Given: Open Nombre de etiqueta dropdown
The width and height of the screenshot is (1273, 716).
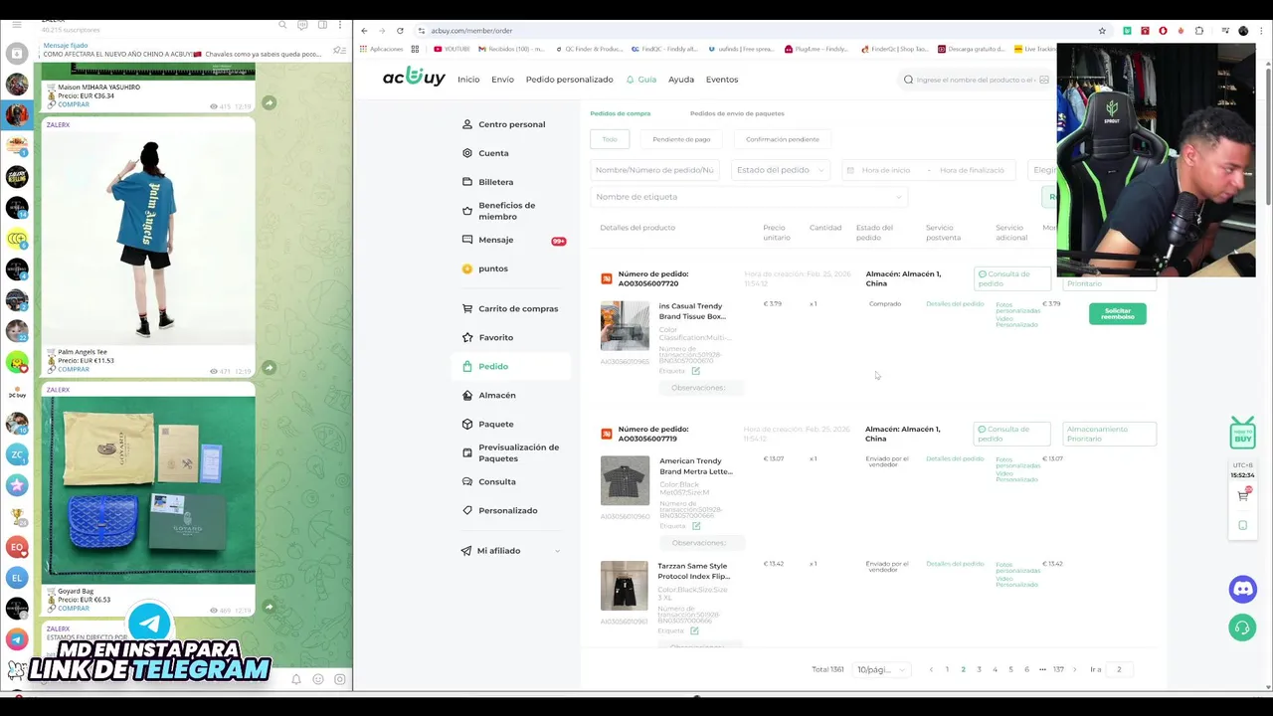Looking at the screenshot, I should click(x=748, y=197).
